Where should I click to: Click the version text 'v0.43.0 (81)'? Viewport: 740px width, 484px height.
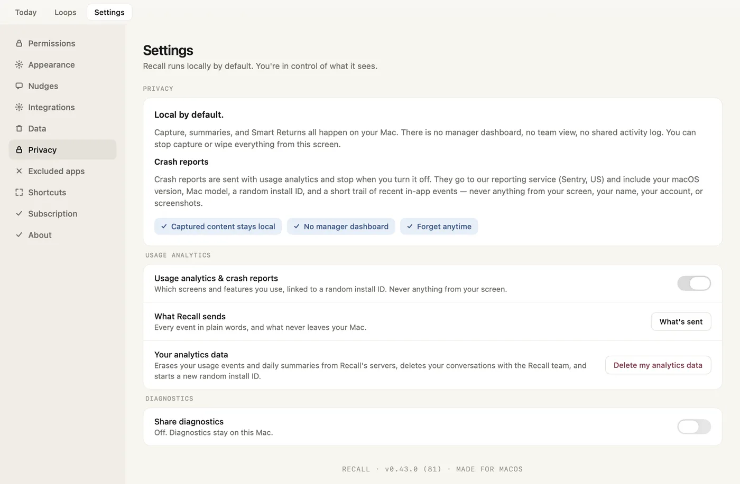413,469
